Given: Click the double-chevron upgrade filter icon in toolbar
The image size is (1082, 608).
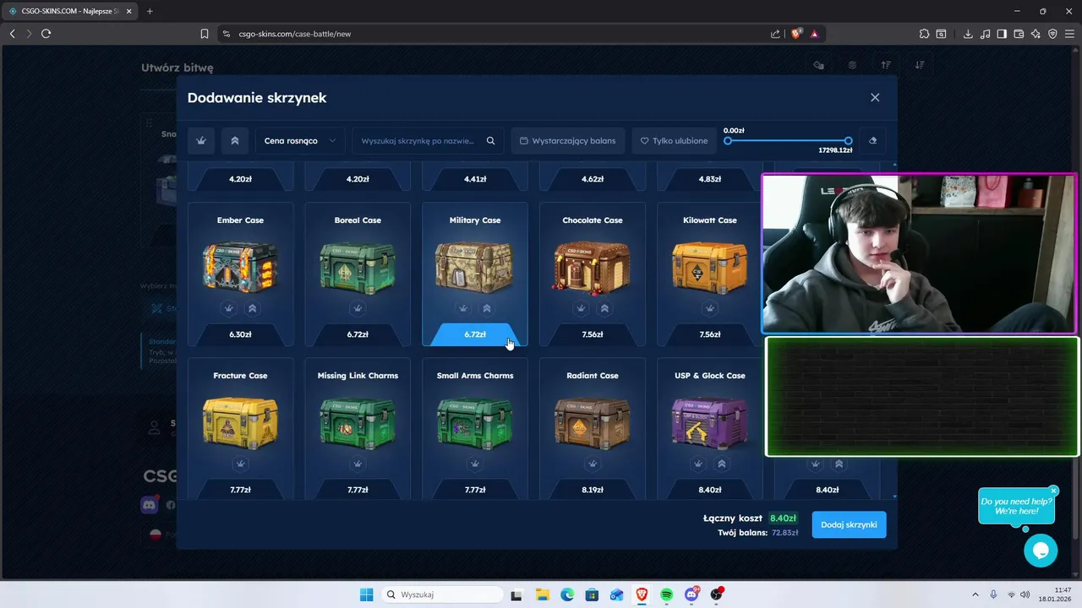Looking at the screenshot, I should pos(235,141).
